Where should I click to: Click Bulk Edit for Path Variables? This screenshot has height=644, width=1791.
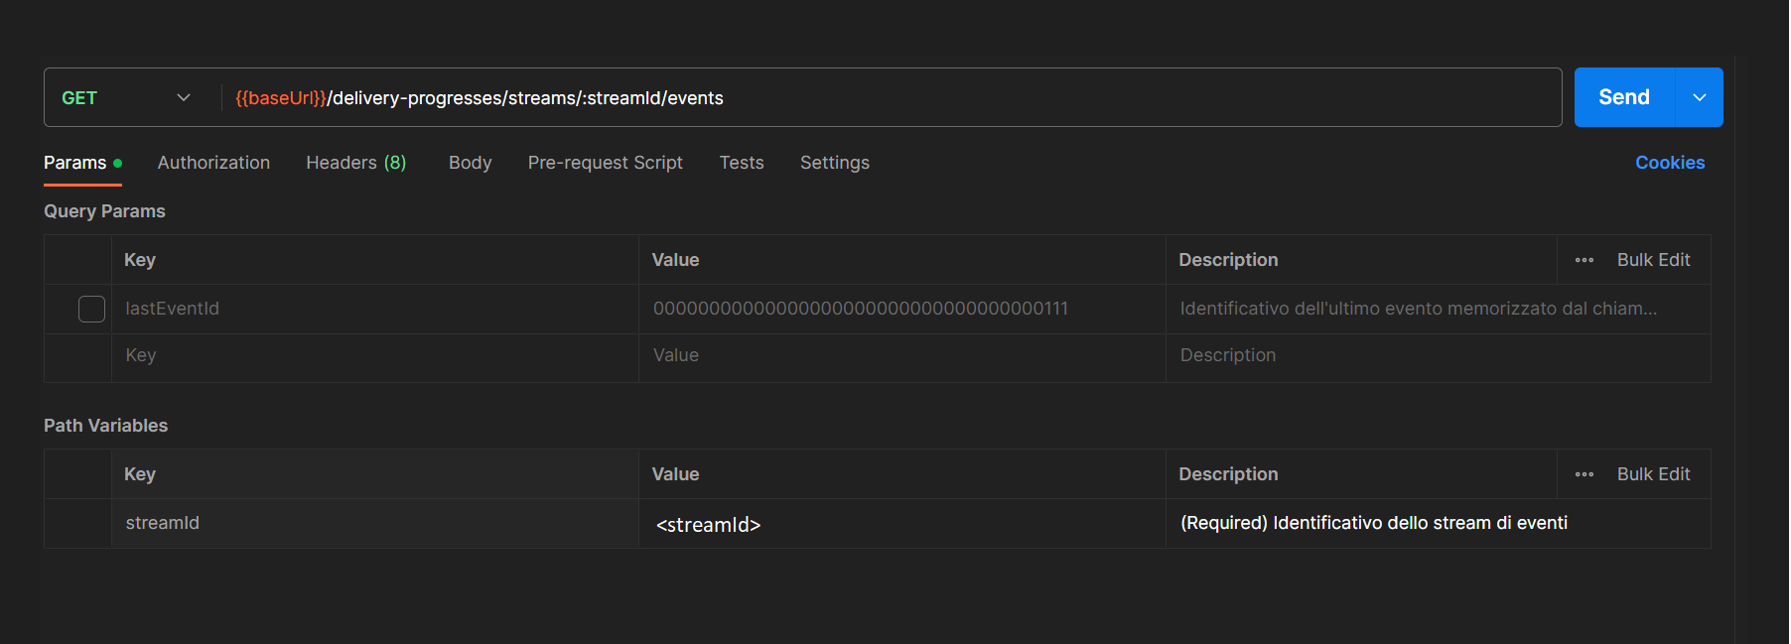(1653, 474)
